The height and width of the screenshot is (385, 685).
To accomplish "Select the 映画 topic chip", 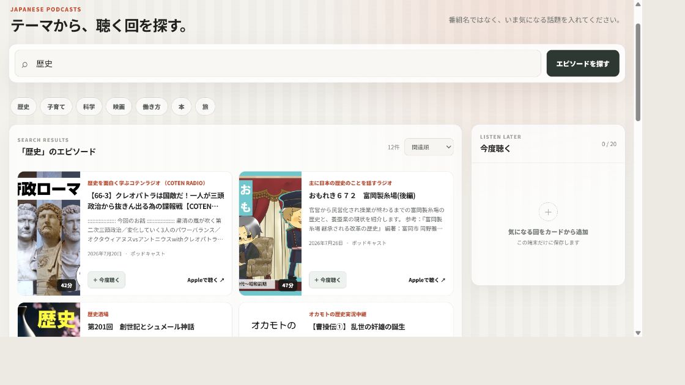I will coord(119,106).
